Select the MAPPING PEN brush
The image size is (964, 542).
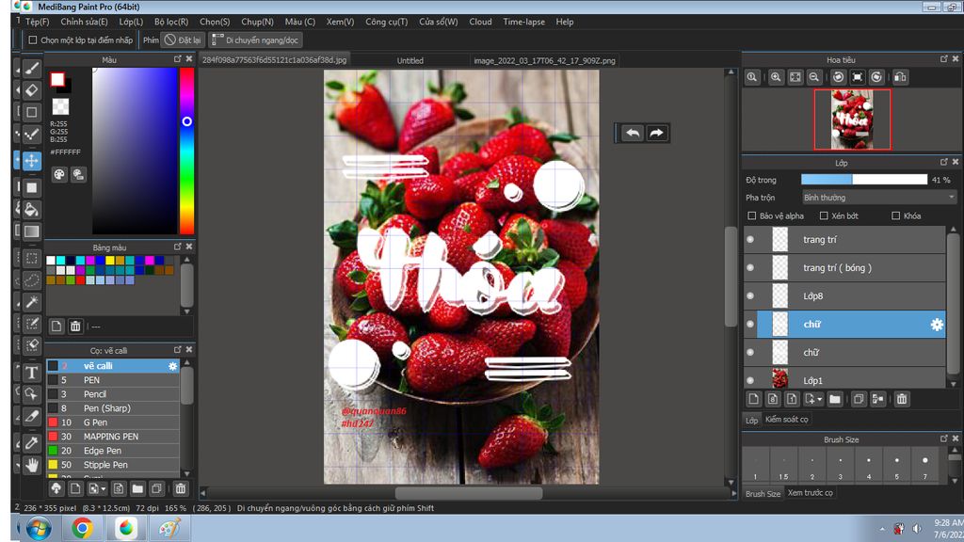[113, 437]
